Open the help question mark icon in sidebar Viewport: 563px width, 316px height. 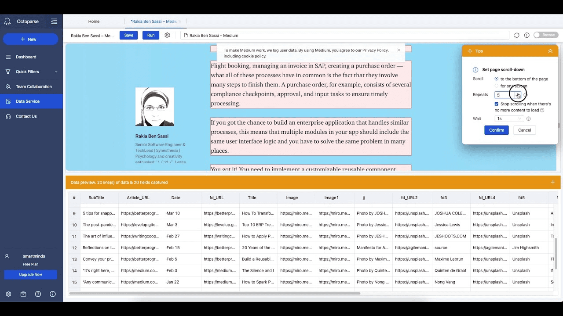pos(38,294)
